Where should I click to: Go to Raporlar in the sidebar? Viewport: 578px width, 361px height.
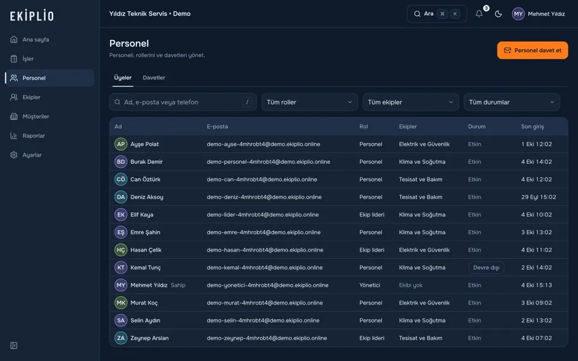[50, 135]
